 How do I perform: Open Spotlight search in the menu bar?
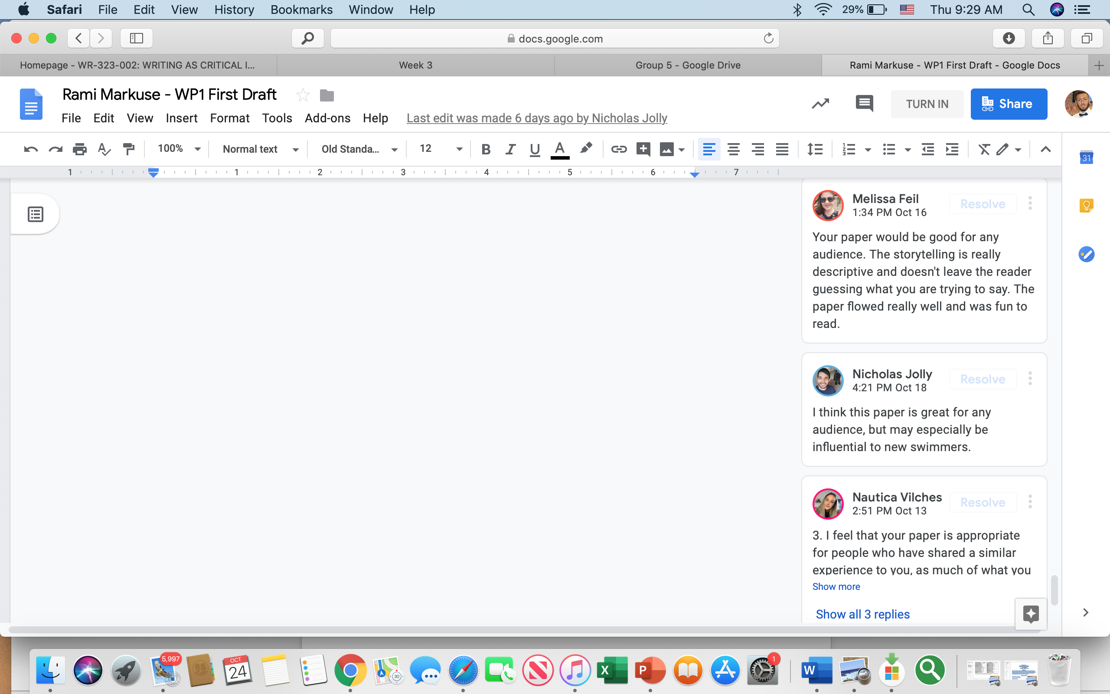(x=1028, y=10)
